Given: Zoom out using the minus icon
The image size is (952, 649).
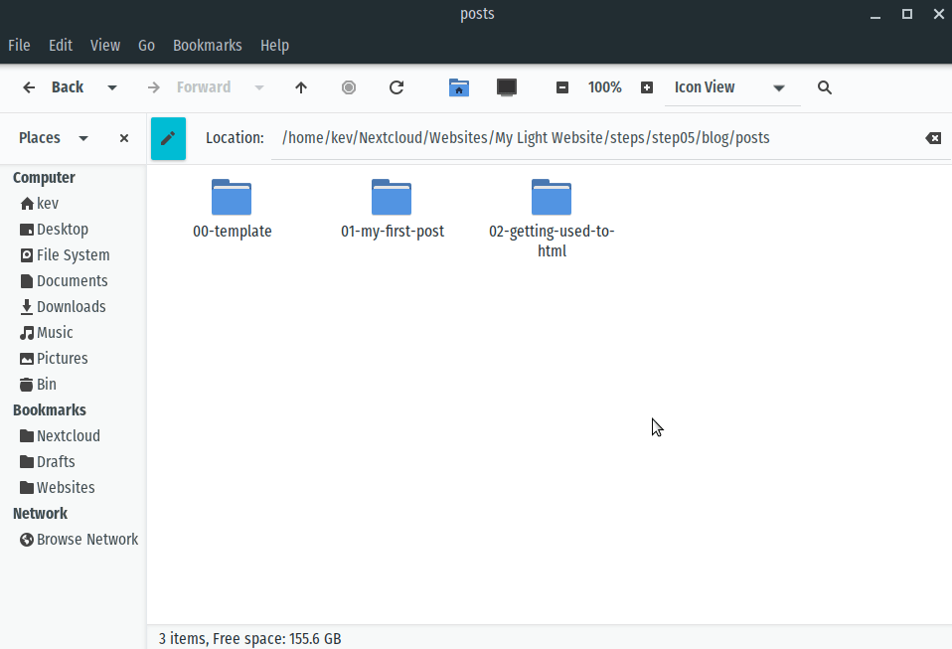Looking at the screenshot, I should pyautogui.click(x=562, y=87).
